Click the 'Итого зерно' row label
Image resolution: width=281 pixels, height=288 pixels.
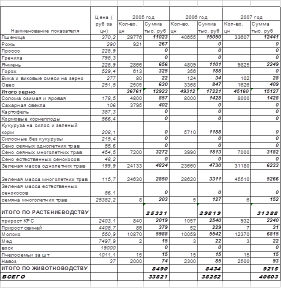tap(45, 91)
